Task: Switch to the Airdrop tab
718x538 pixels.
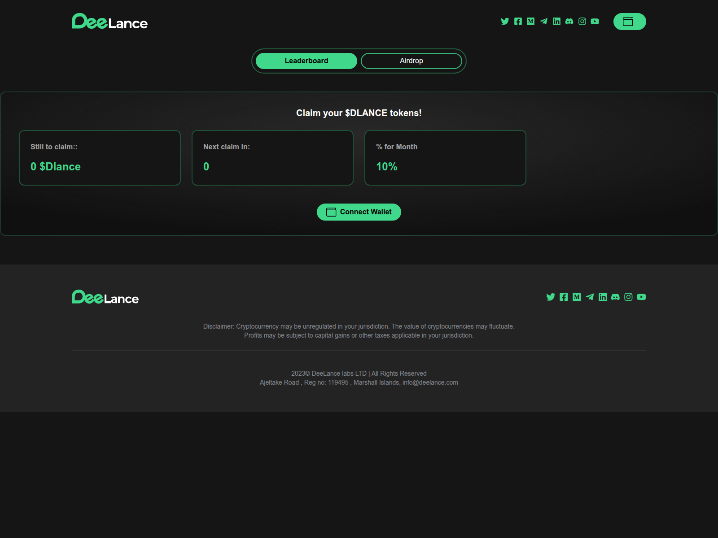Action: point(412,61)
